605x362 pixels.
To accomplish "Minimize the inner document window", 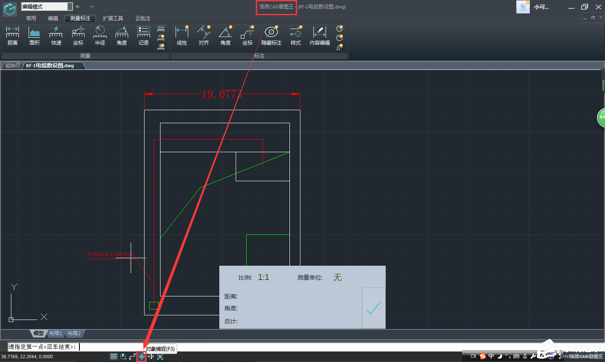I will point(585,18).
